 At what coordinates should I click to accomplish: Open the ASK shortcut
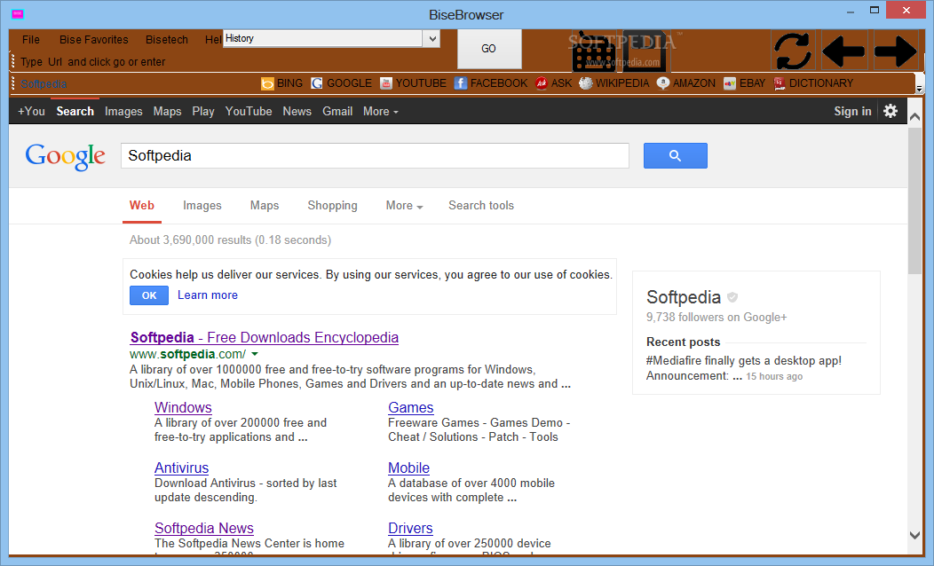(x=553, y=83)
